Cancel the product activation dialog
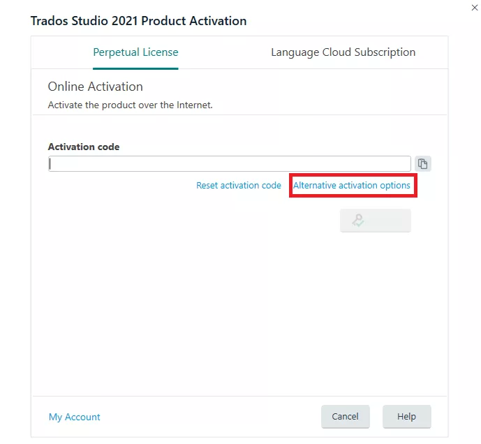 click(346, 416)
